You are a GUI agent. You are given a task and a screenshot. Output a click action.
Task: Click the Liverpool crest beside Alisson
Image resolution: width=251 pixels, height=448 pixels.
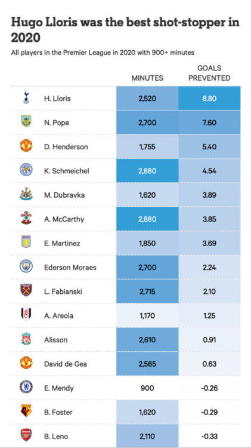click(x=26, y=339)
